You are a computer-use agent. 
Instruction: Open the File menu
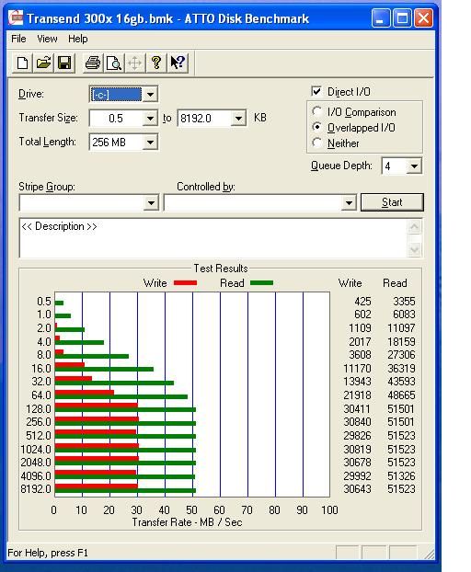coord(18,39)
